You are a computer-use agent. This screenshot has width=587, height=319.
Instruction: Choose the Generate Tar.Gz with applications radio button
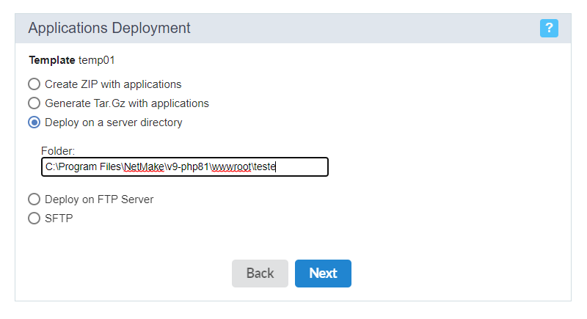pyautogui.click(x=34, y=103)
